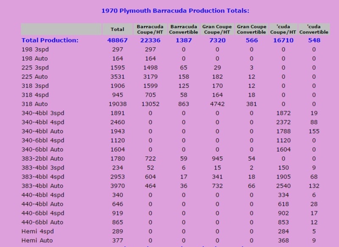Select the 7320 Gran Coupe total

pos(217,40)
